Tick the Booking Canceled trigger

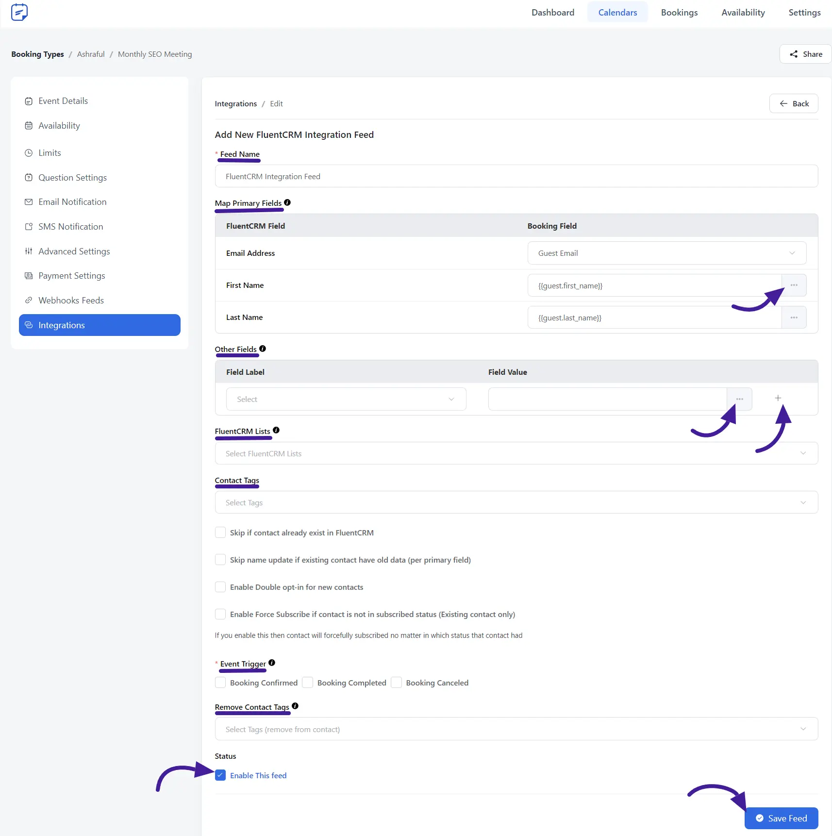coord(397,683)
